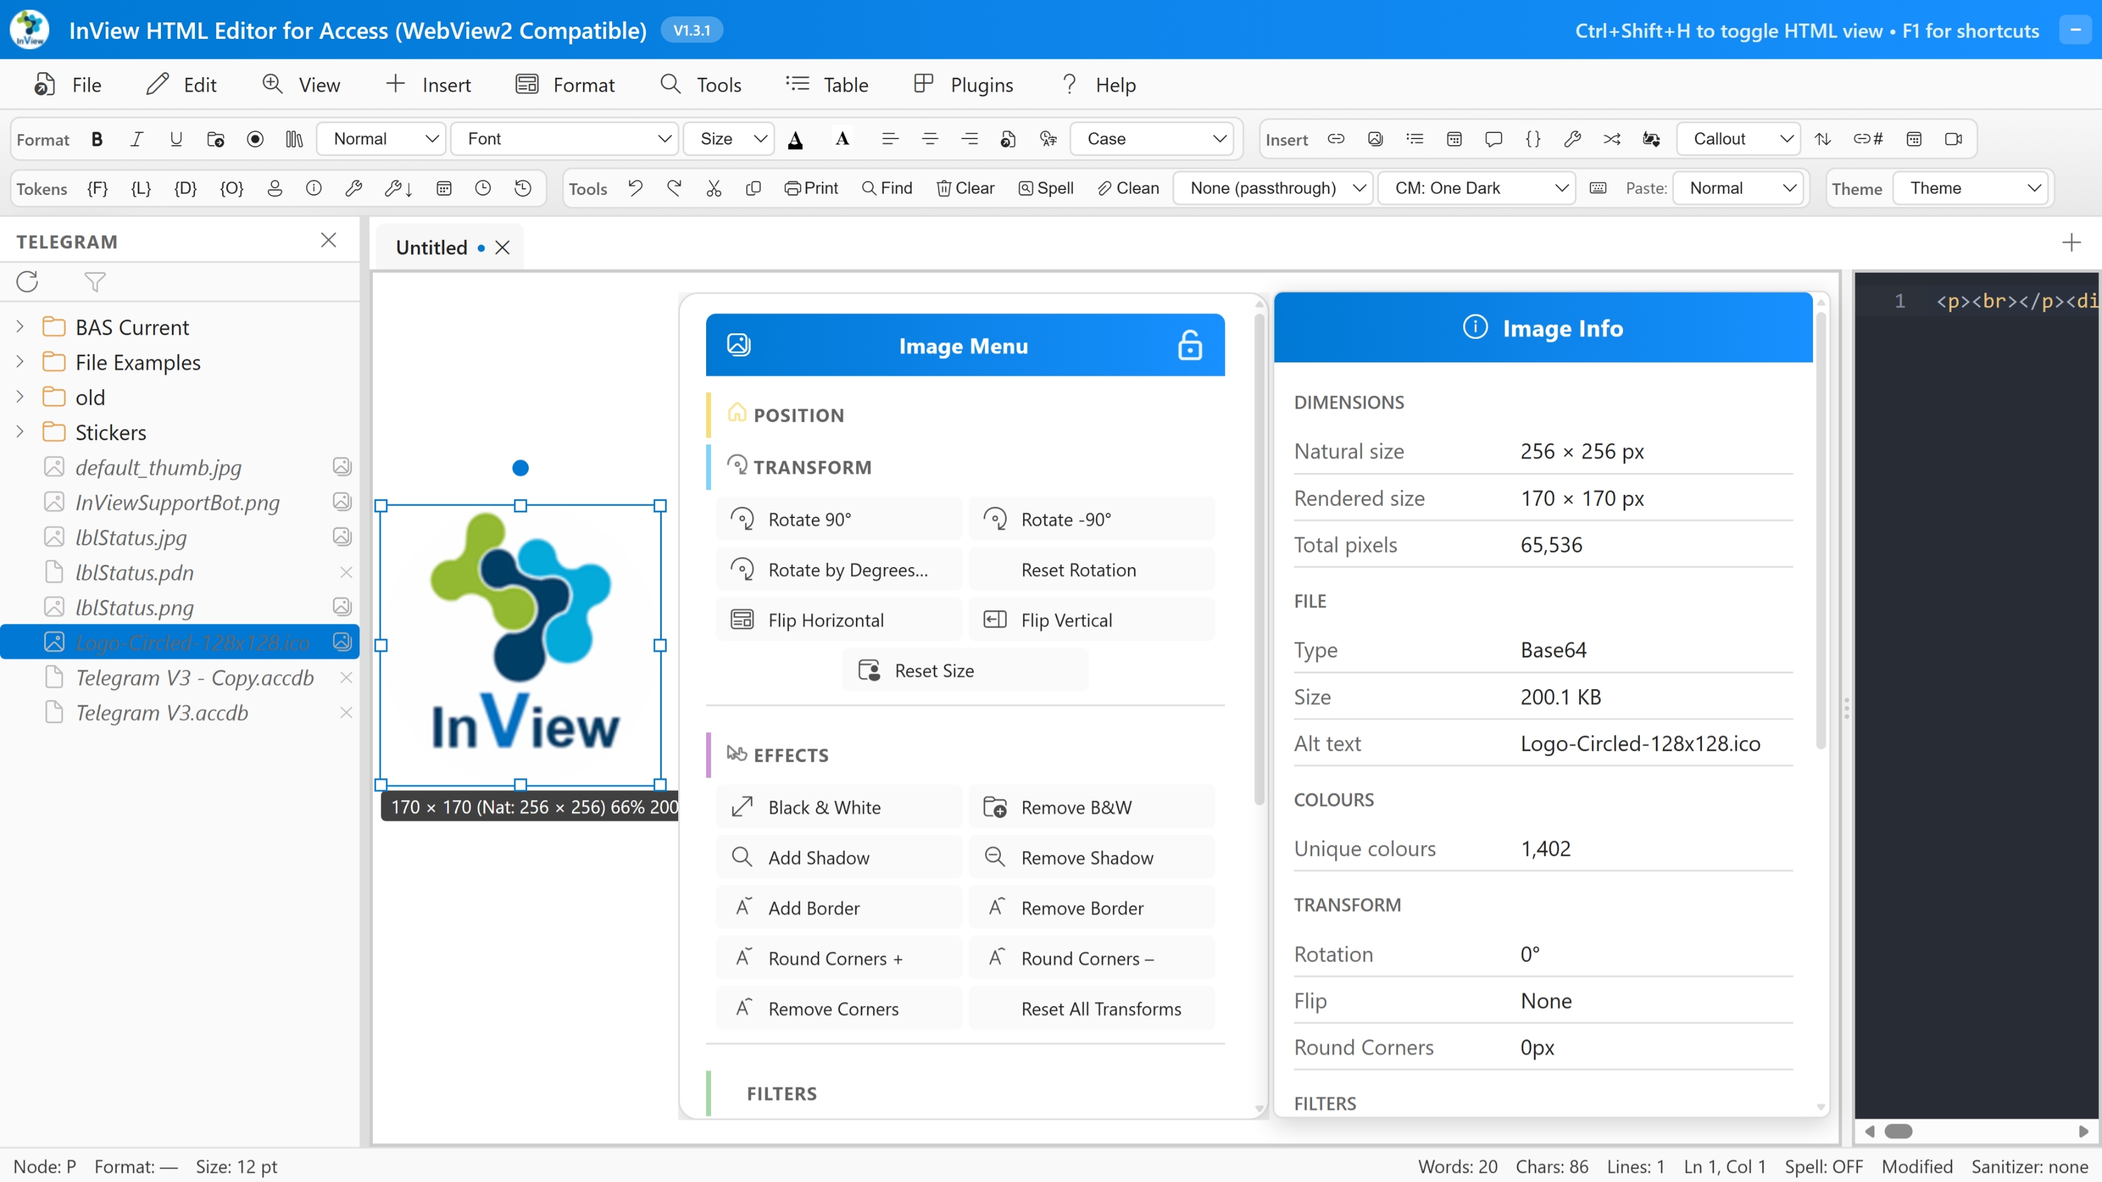Viewport: 2102px width, 1182px height.
Task: Toggle the Spell check button
Action: point(1046,188)
